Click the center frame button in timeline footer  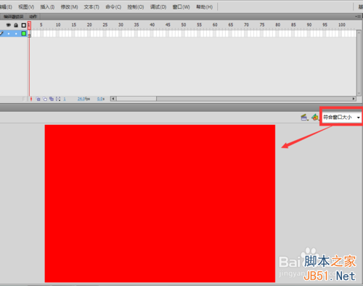(31, 99)
